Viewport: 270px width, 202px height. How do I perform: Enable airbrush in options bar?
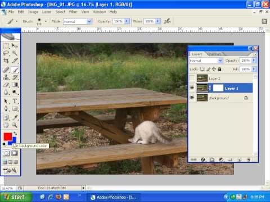coord(167,21)
